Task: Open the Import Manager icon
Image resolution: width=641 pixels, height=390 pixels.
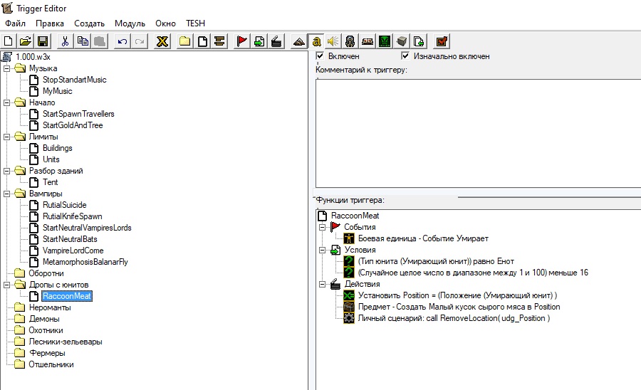Action: 419,41
